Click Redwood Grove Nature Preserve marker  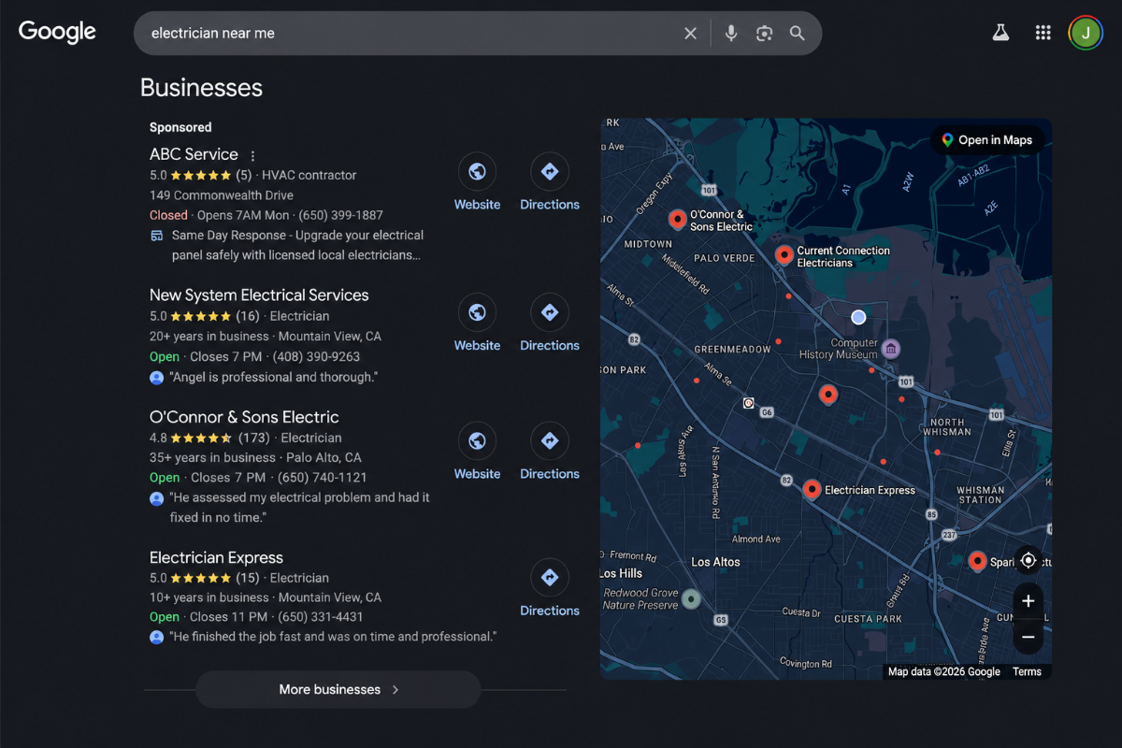[x=691, y=598]
